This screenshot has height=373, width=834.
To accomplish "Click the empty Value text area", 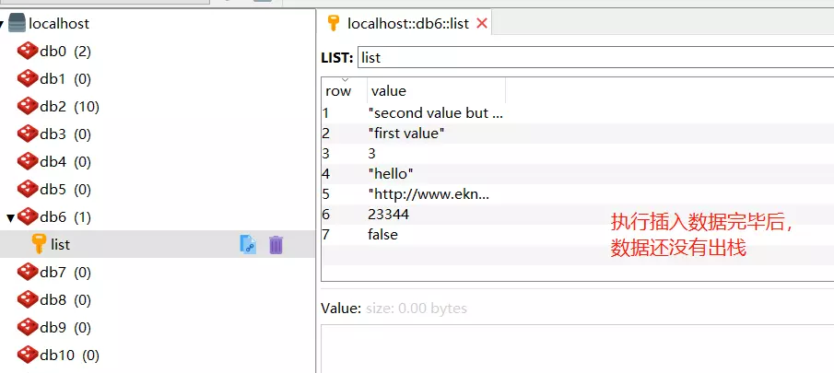I will [578, 348].
